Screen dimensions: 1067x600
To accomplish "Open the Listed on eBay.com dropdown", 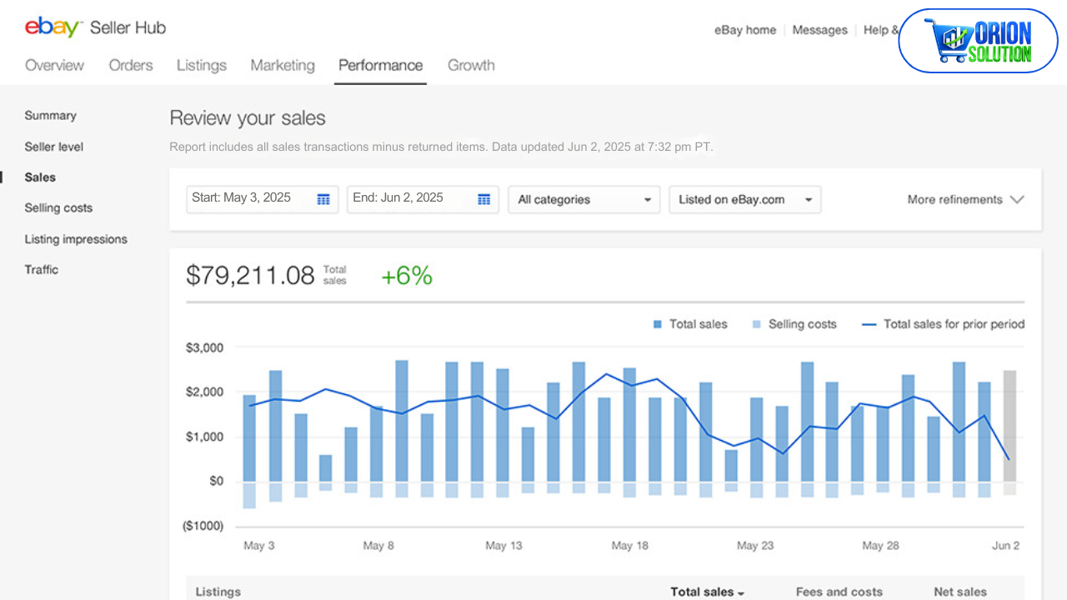I will pyautogui.click(x=745, y=200).
